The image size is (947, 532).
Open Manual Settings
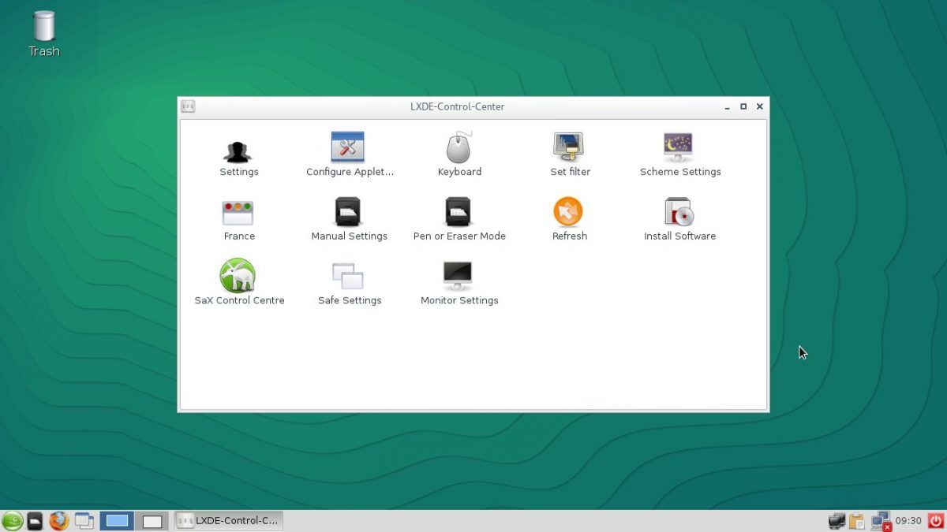pos(349,211)
